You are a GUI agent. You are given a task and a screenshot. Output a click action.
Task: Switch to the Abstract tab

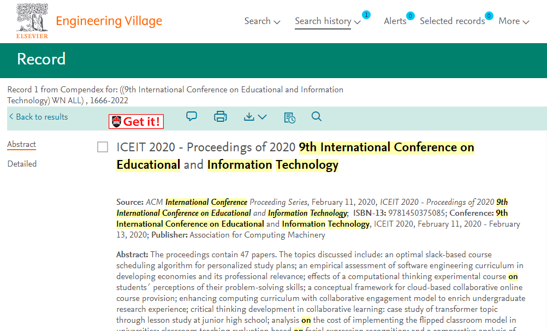[22, 144]
